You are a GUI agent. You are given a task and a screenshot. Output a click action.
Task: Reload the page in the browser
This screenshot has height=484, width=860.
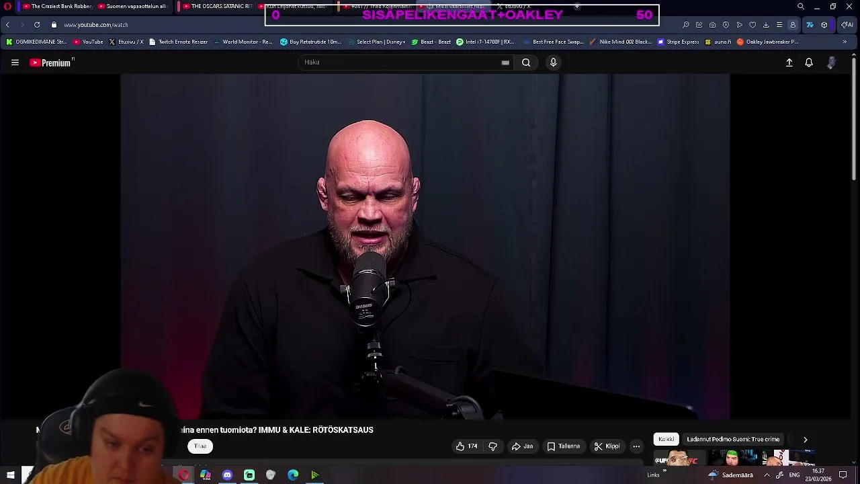[36, 25]
